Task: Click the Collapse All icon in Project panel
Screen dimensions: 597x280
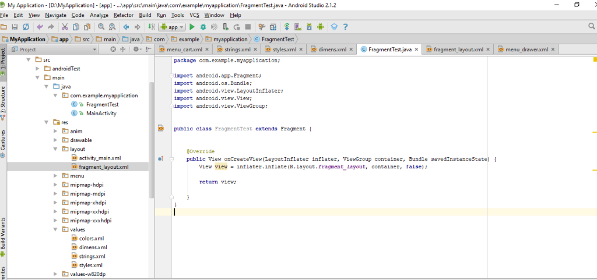Action: click(123, 49)
